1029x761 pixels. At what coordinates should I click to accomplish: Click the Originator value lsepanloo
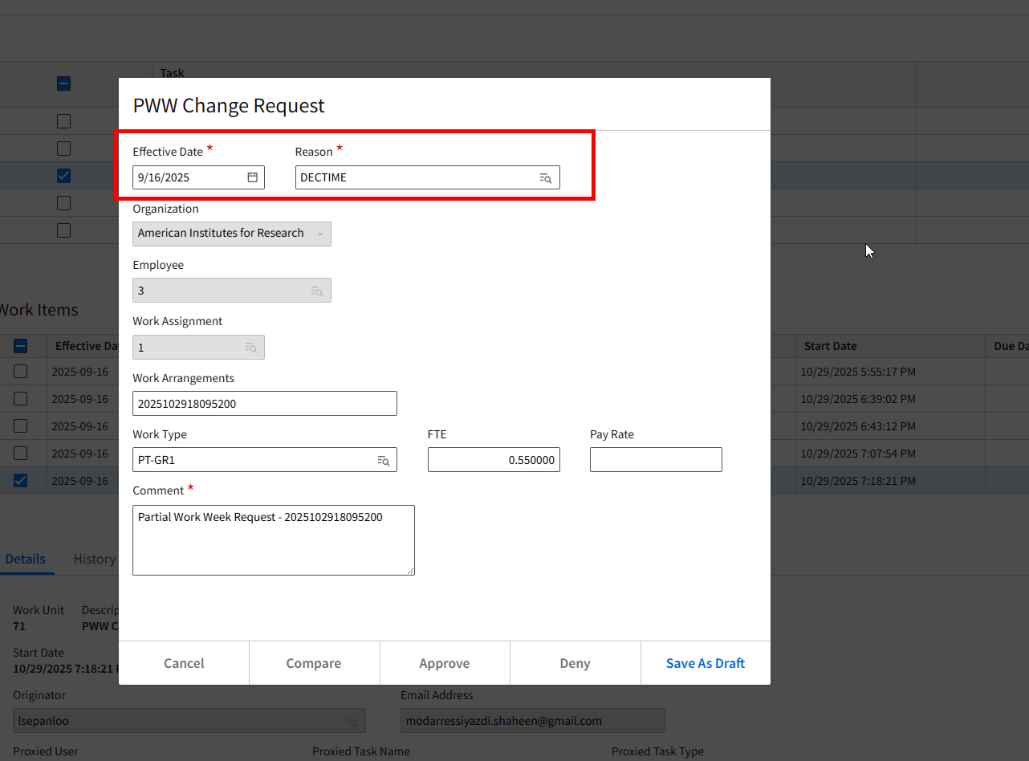pos(43,721)
